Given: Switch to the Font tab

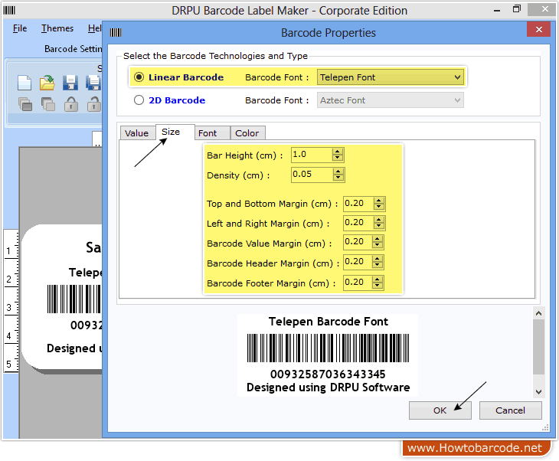Looking at the screenshot, I should (x=212, y=133).
